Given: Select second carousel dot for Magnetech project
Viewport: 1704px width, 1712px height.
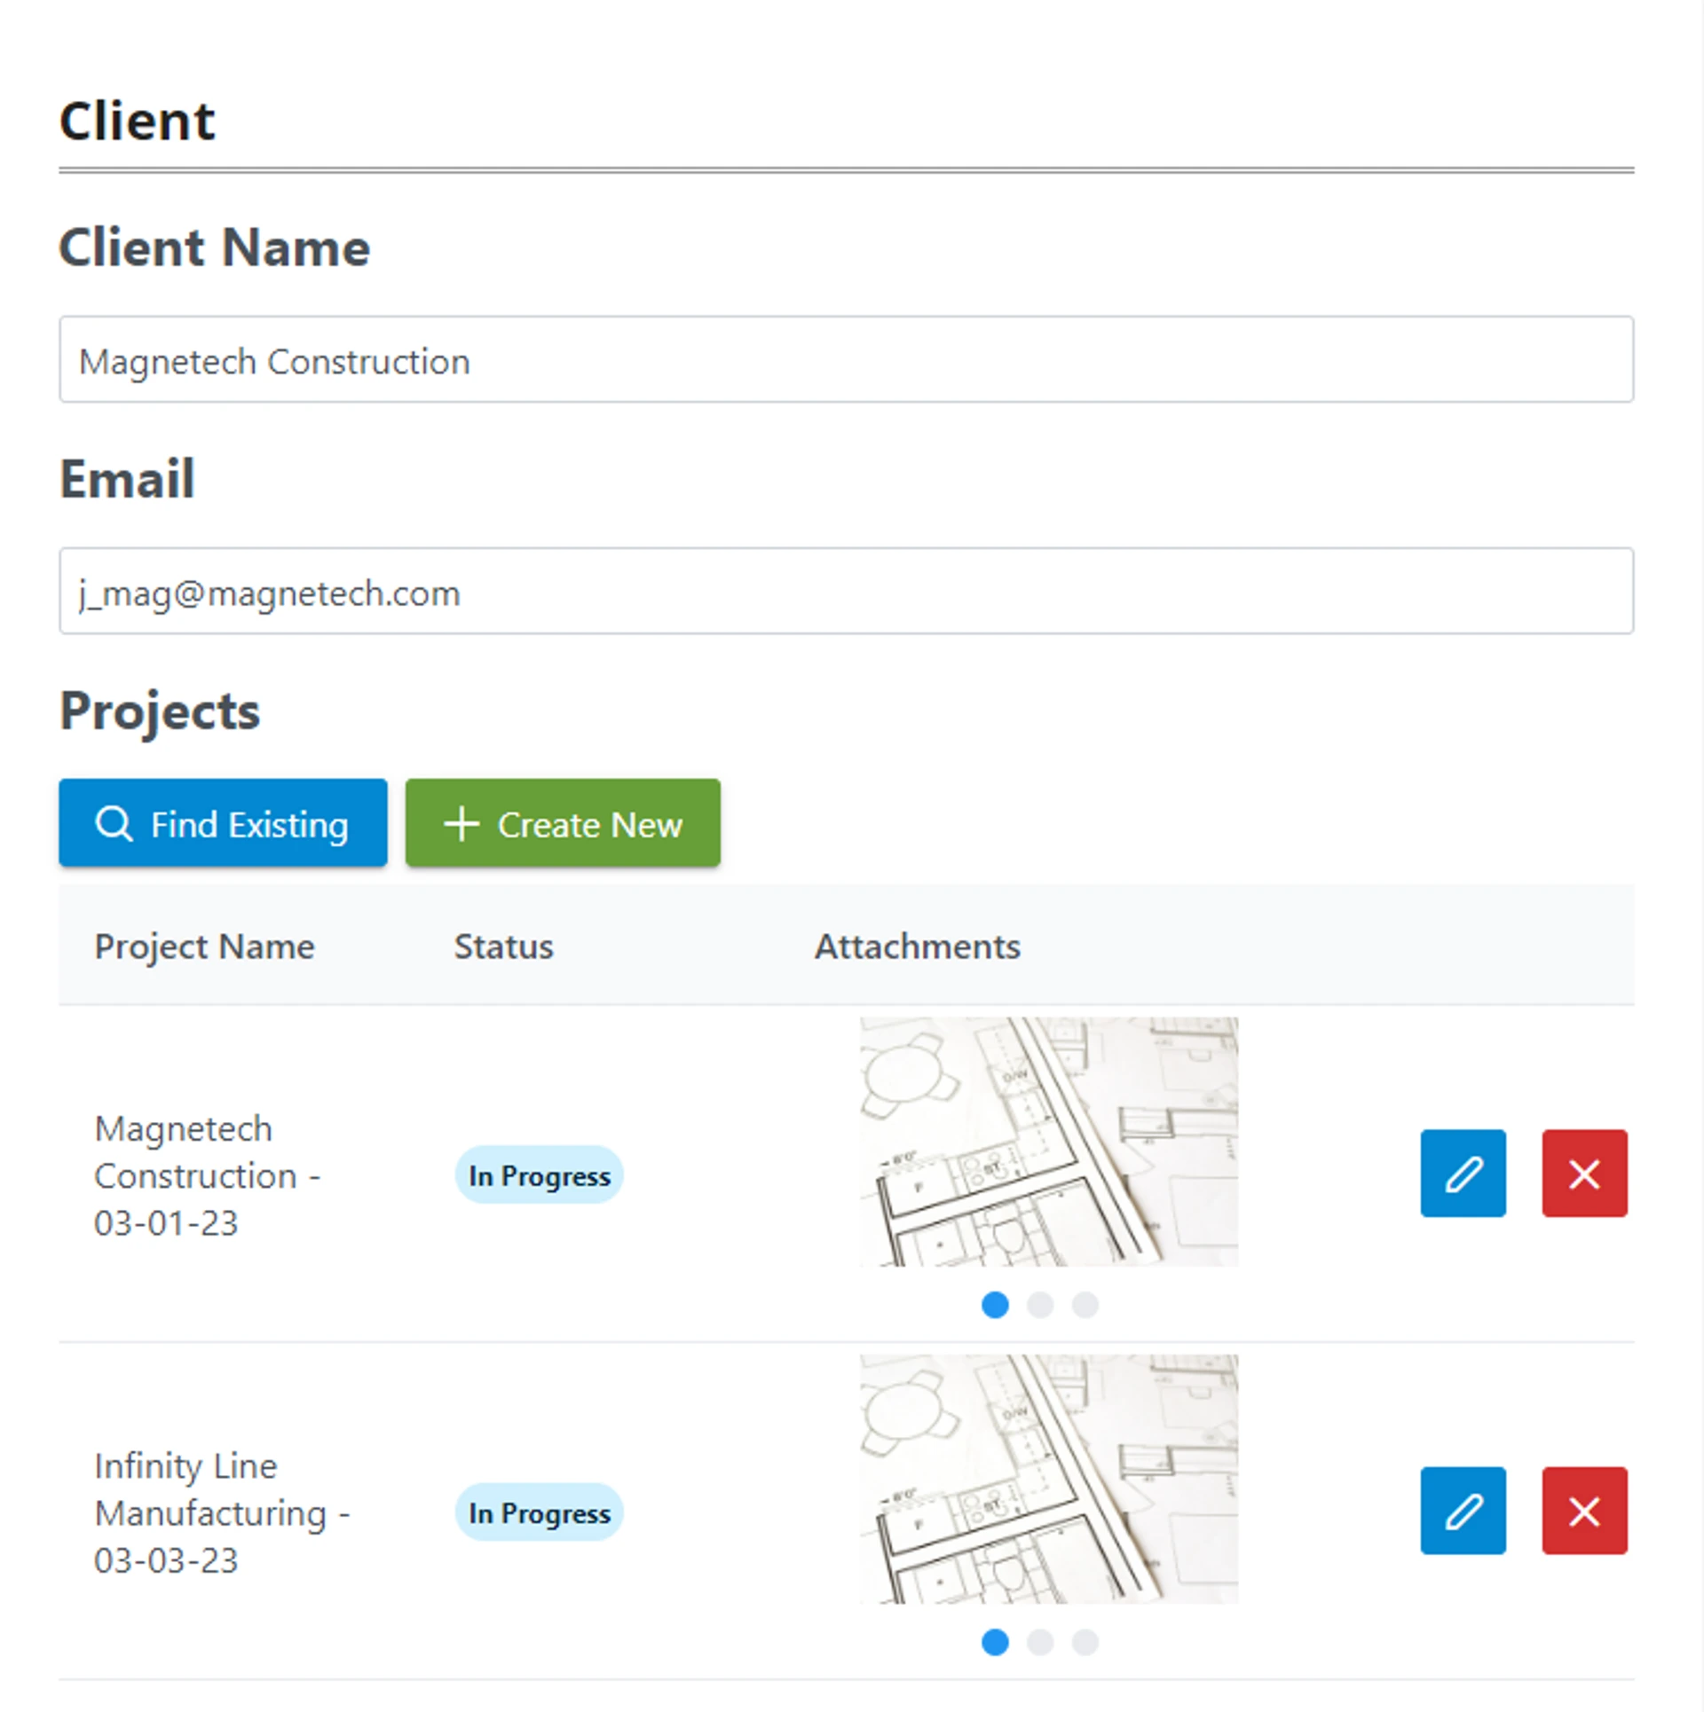Looking at the screenshot, I should [x=1040, y=1305].
